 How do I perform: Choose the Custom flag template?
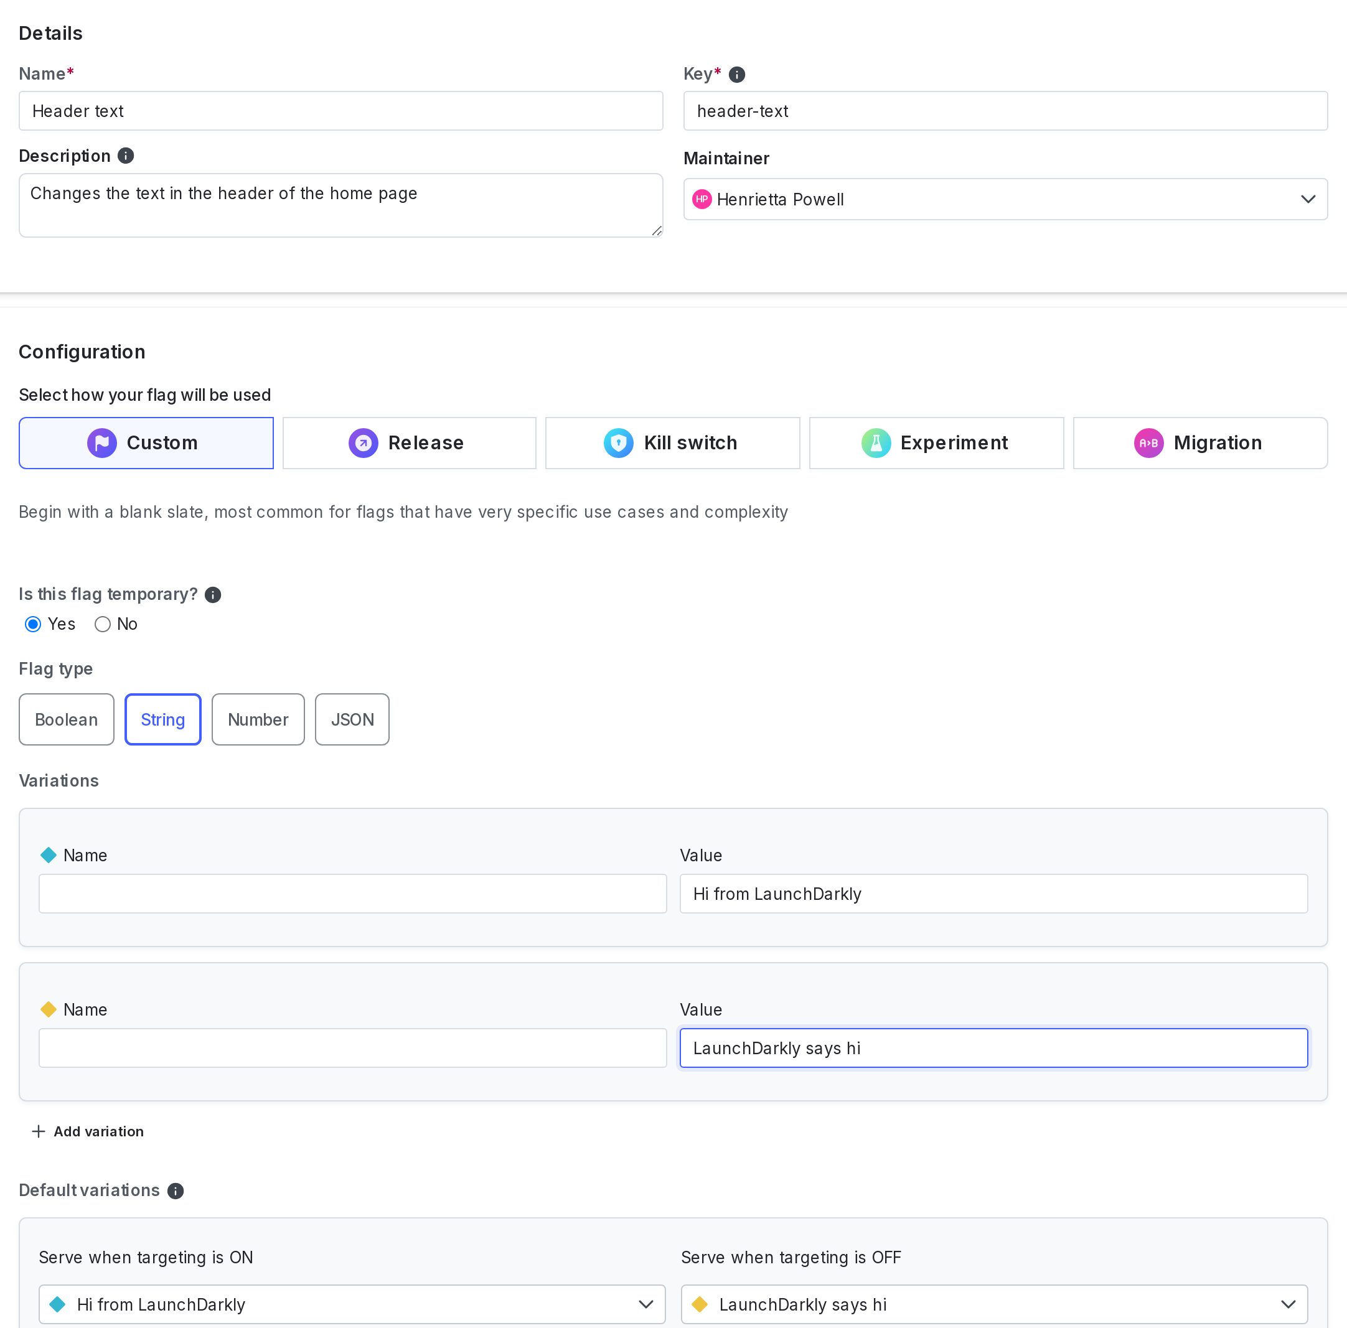pos(146,443)
